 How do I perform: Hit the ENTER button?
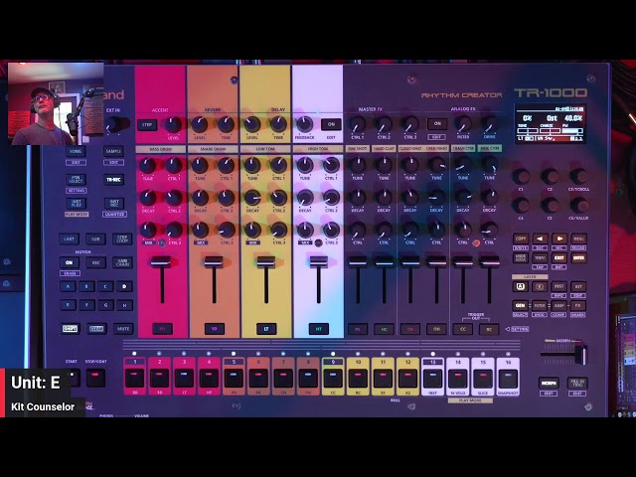point(578,258)
